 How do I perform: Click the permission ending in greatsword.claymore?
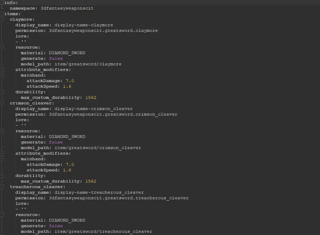(x=103, y=31)
